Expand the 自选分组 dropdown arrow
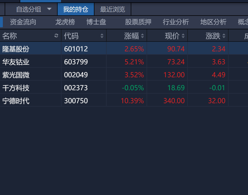The width and height of the screenshot is (248, 195). click(49, 9)
